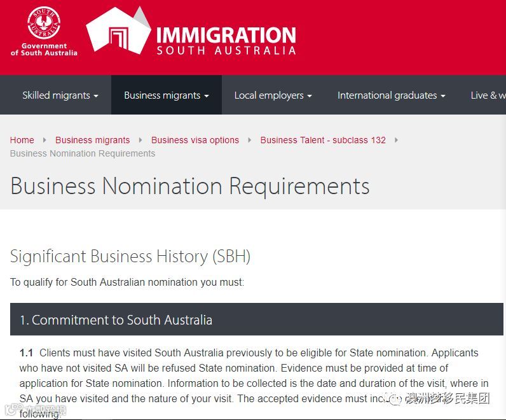The image size is (506, 420).
Task: Collapse the Commitment to South Australia section header
Action: [x=257, y=319]
